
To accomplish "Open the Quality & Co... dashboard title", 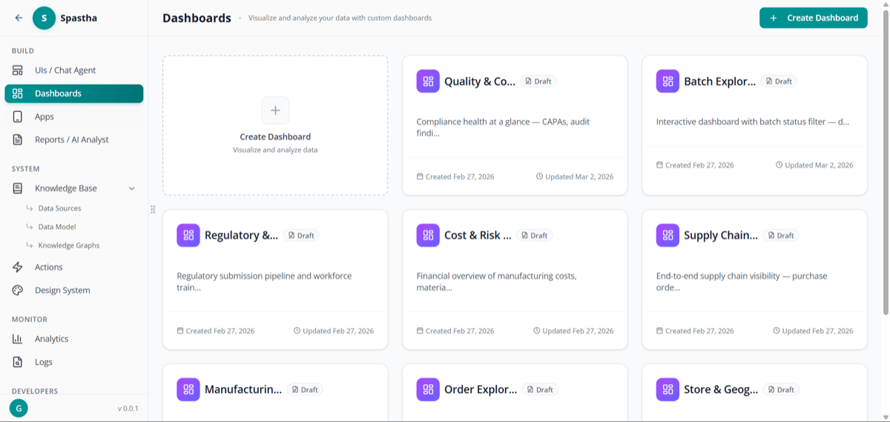I will click(480, 82).
